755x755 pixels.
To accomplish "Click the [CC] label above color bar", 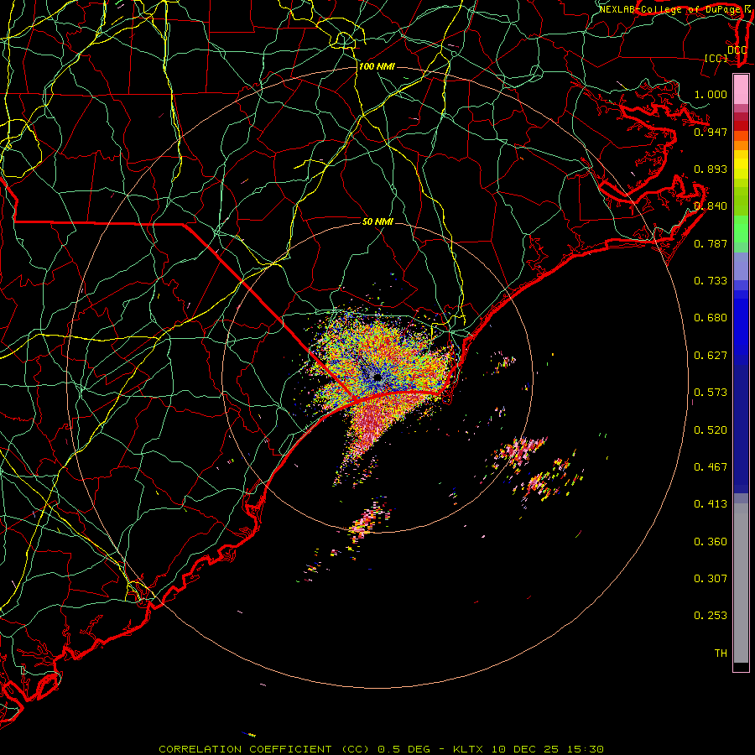I will click(716, 58).
